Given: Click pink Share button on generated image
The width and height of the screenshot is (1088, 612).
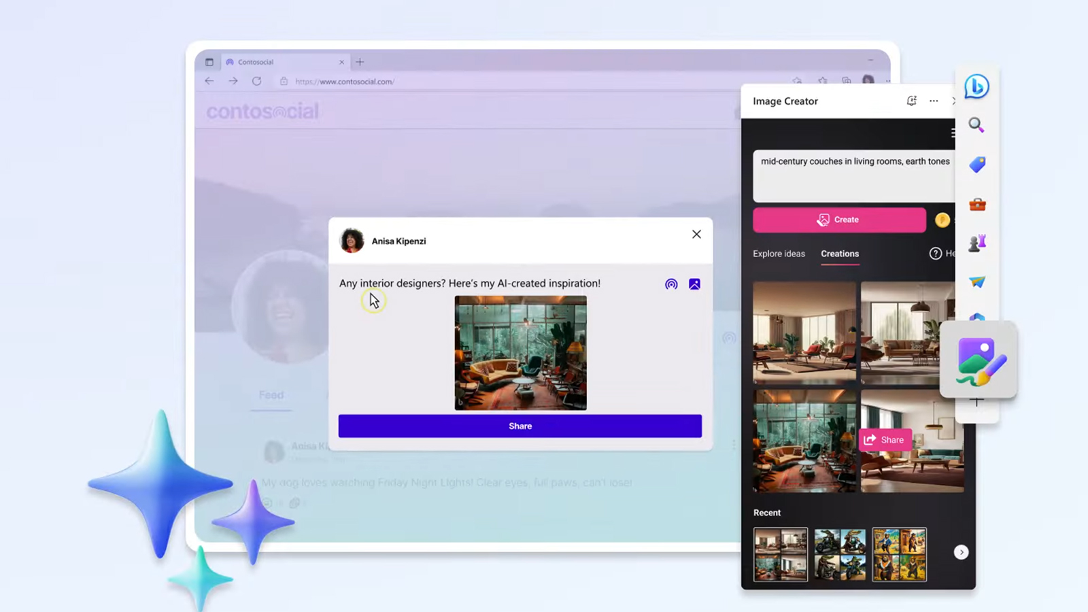Looking at the screenshot, I should (885, 440).
